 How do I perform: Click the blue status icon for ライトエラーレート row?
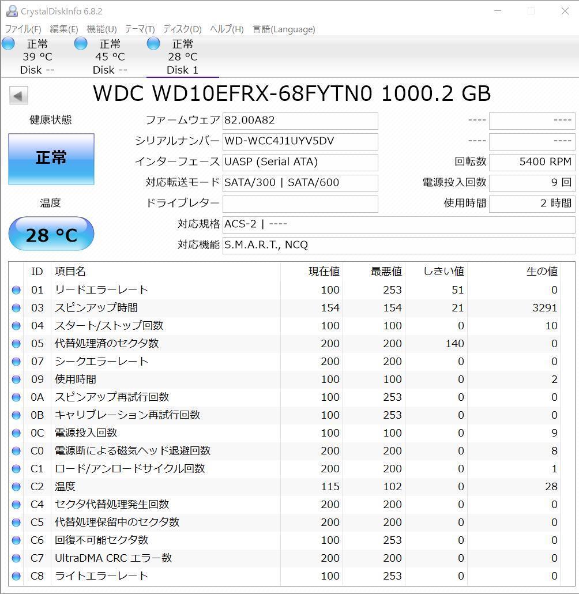pyautogui.click(x=16, y=576)
